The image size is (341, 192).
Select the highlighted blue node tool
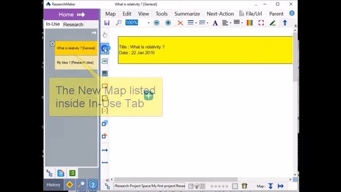(105, 49)
